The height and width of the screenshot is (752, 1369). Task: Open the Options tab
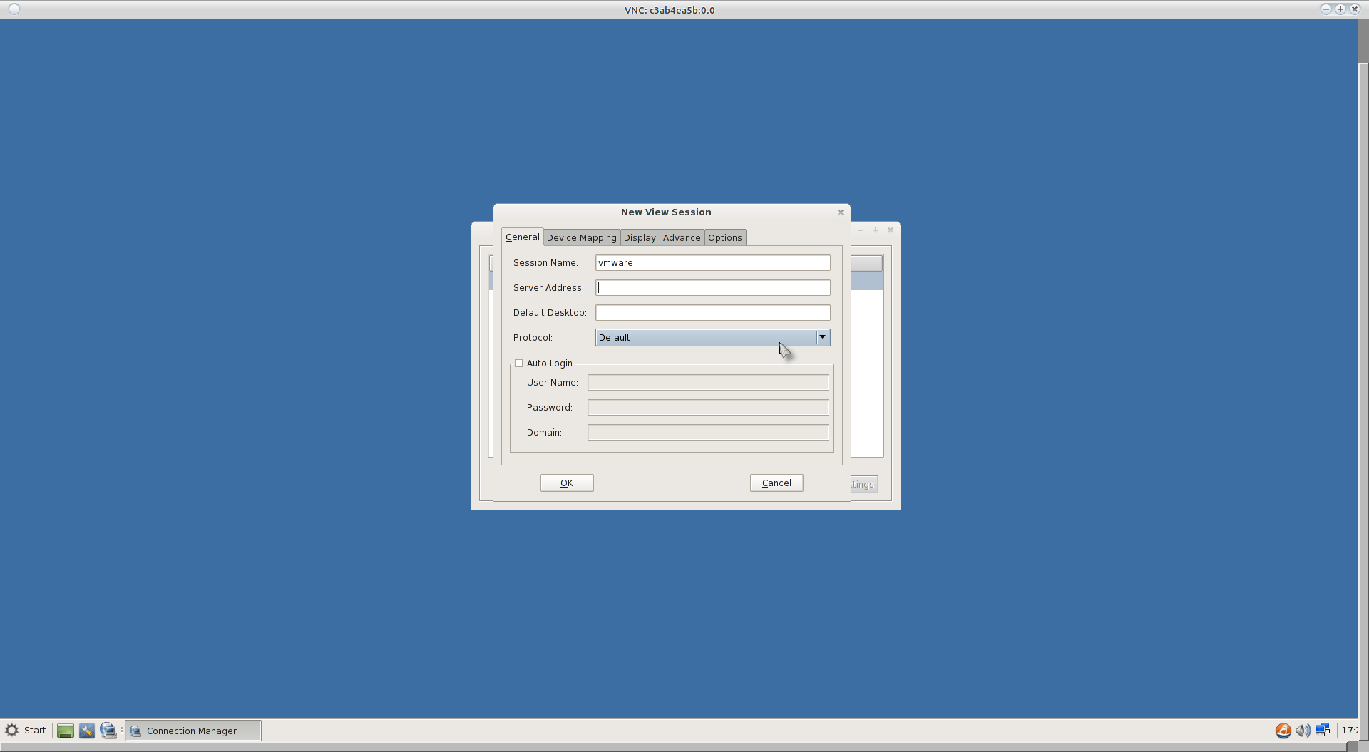725,238
